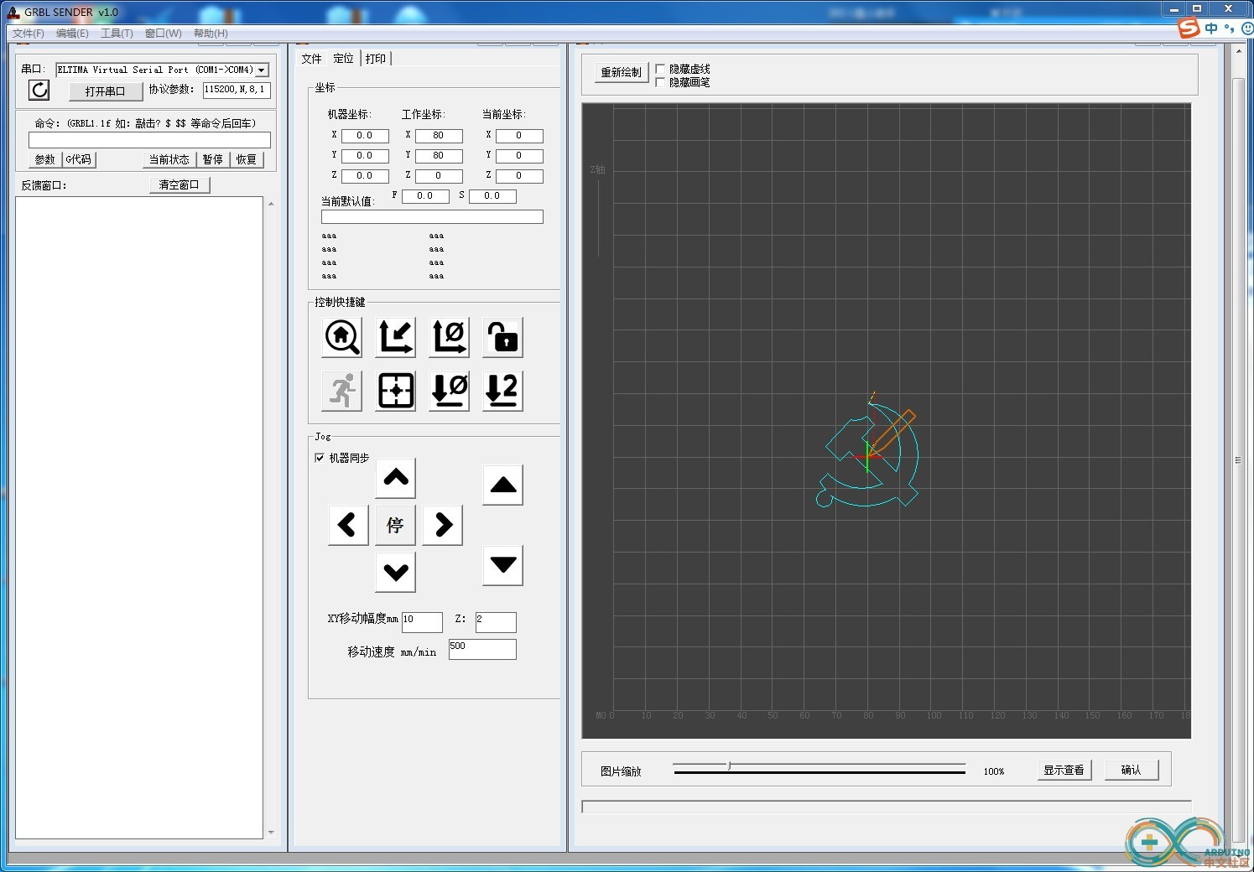
Task: Raise Z axis with up triangle
Action: tap(503, 485)
